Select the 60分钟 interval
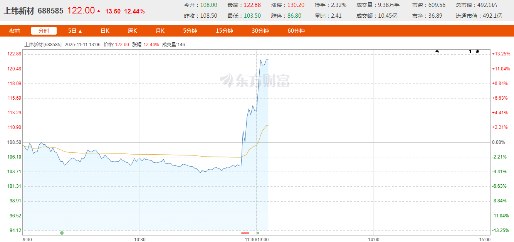This screenshot has width=514, height=242. click(x=296, y=31)
